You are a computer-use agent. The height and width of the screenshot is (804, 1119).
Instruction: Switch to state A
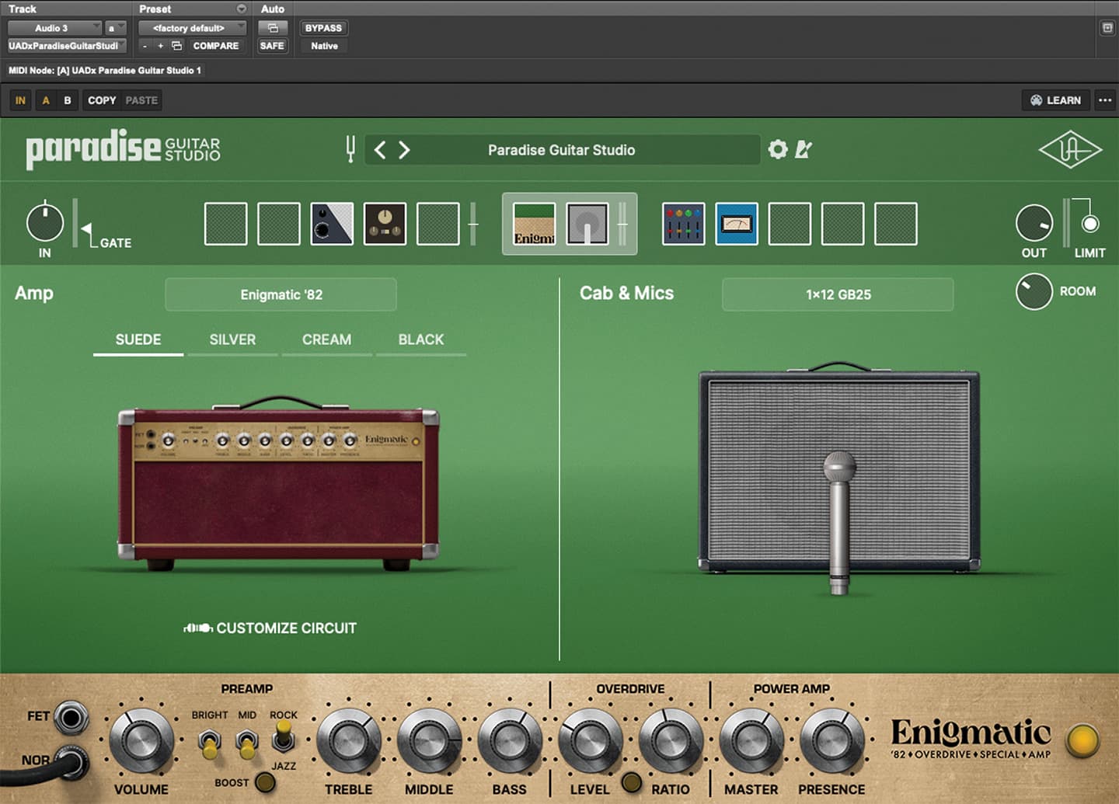[46, 100]
